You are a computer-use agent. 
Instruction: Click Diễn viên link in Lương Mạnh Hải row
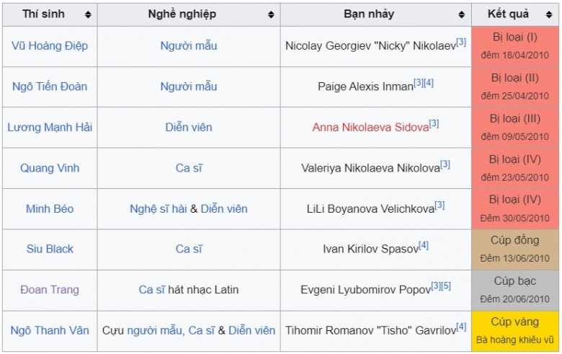189,127
